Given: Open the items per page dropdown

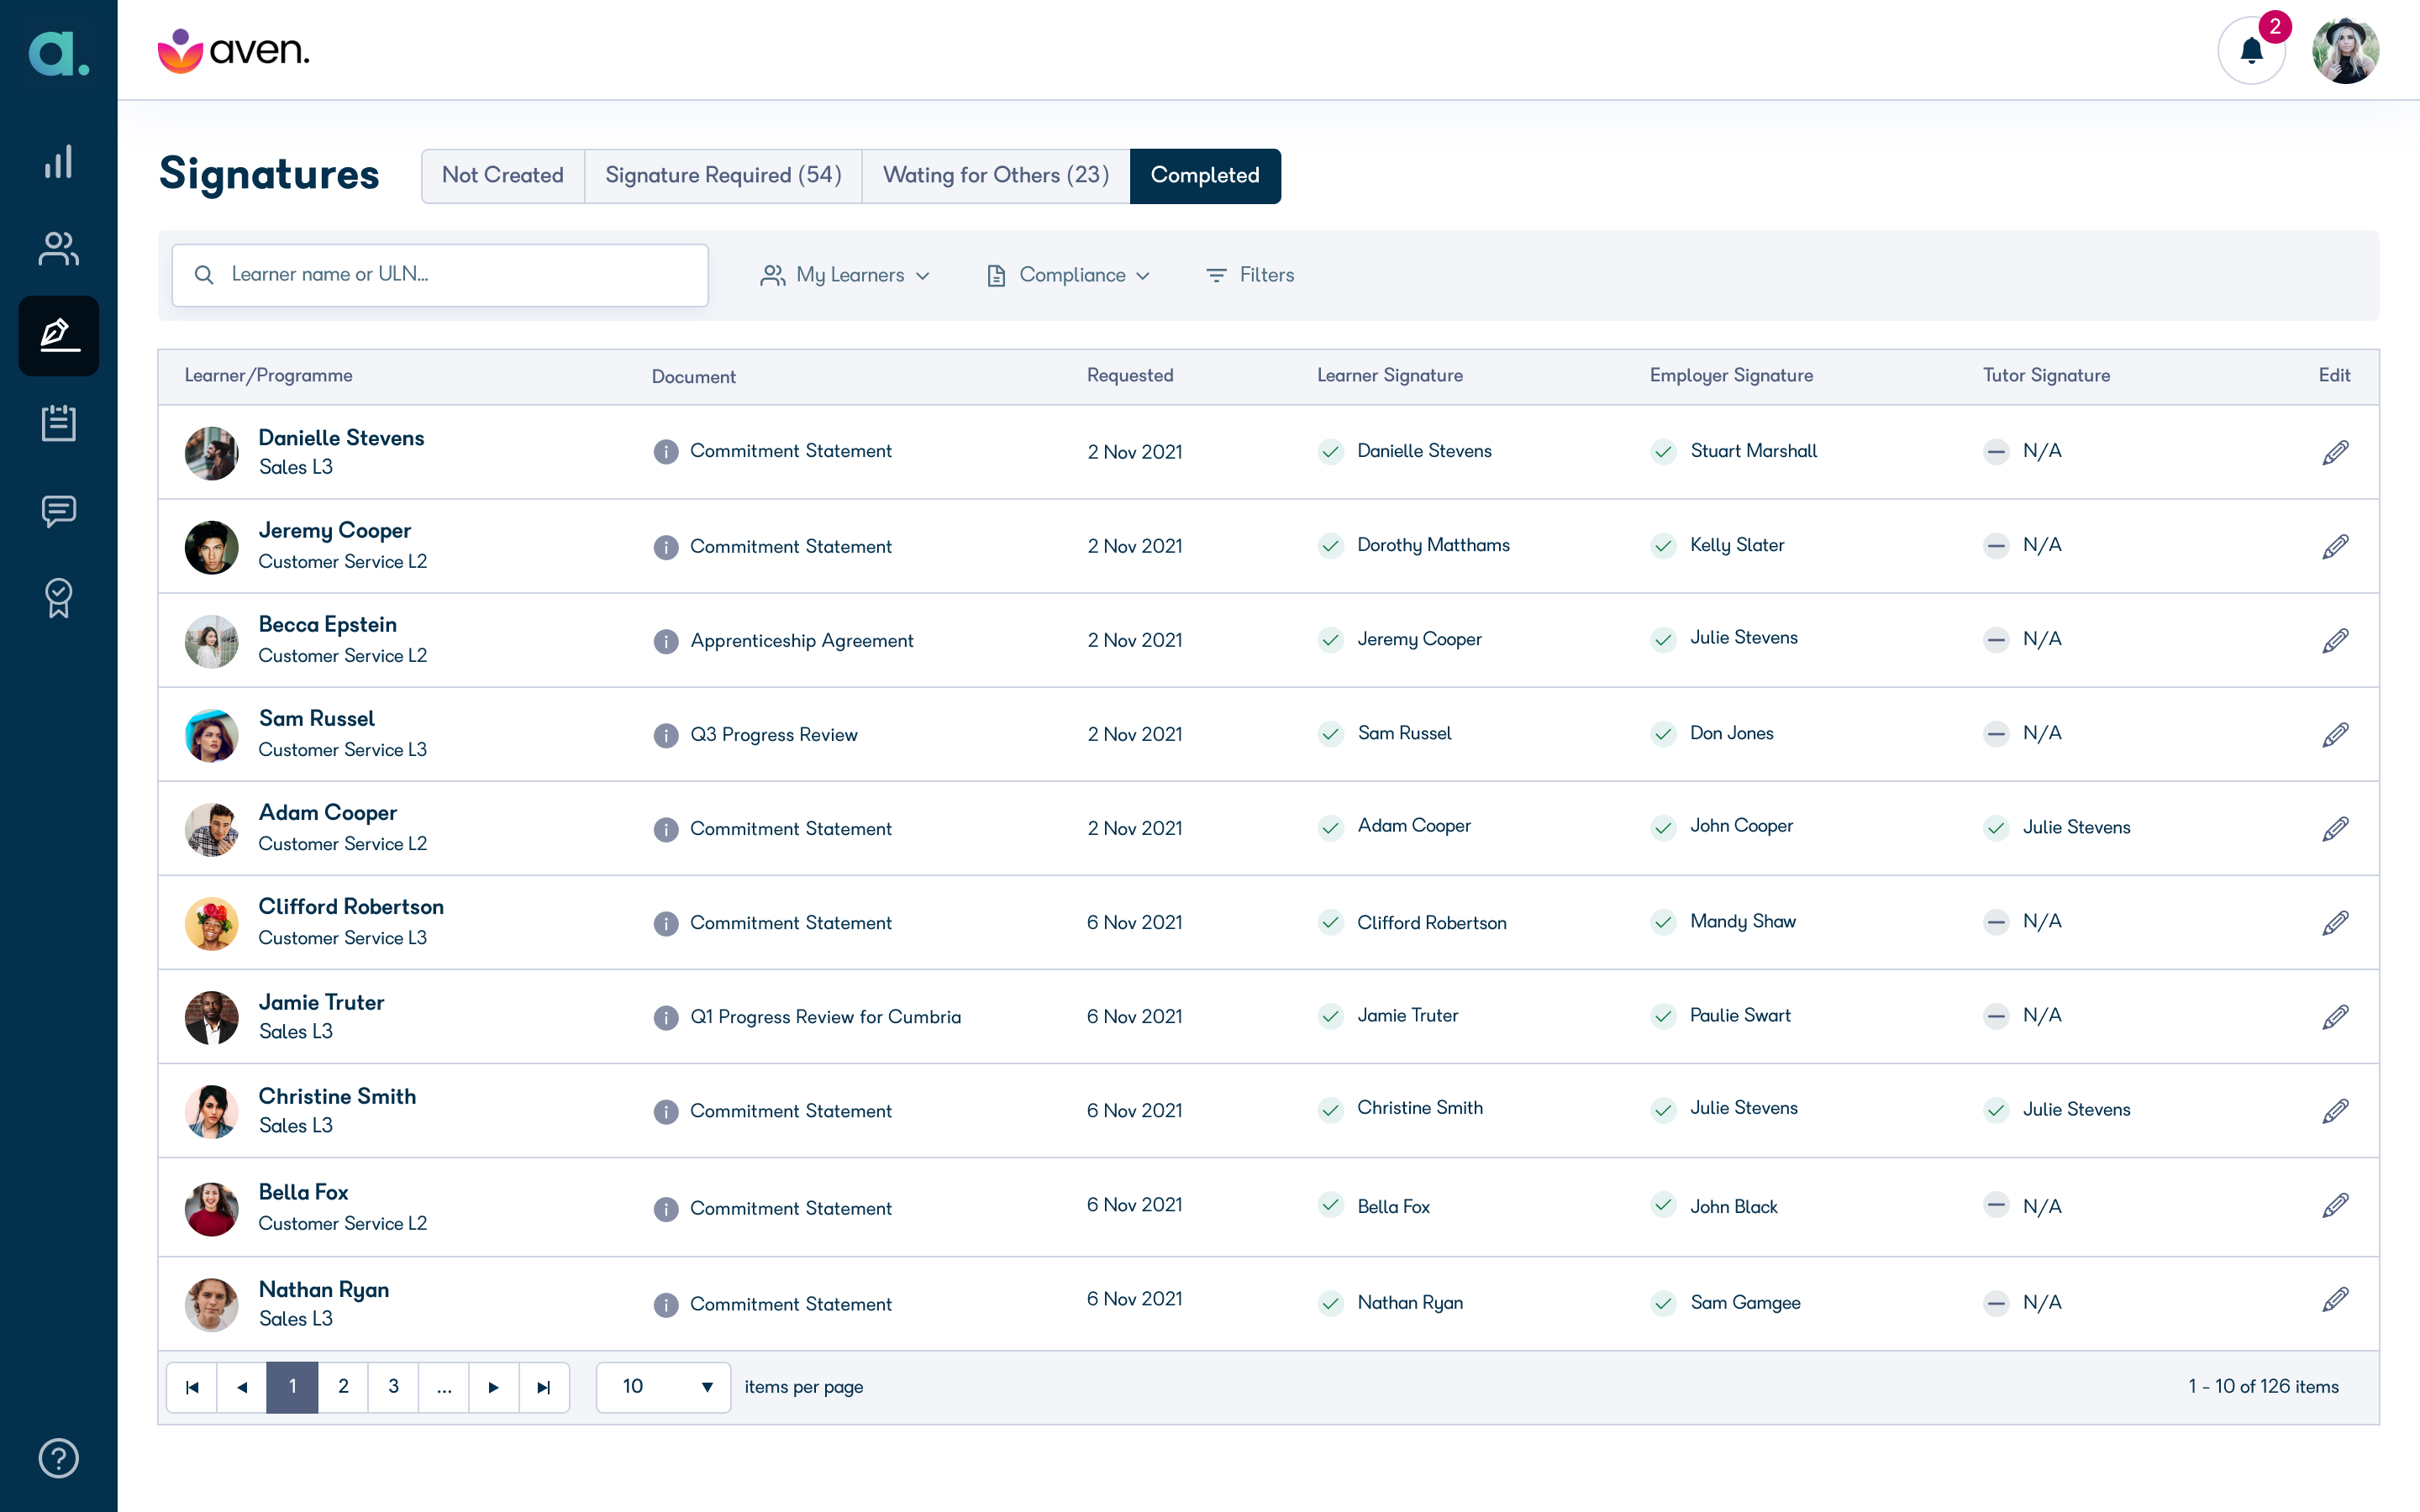Looking at the screenshot, I should click(663, 1387).
